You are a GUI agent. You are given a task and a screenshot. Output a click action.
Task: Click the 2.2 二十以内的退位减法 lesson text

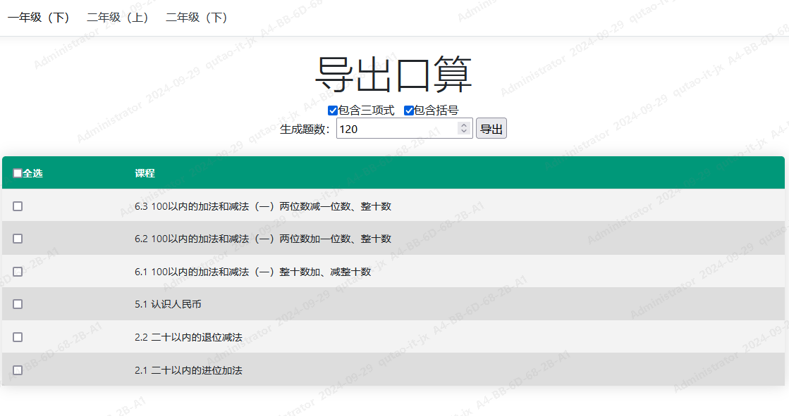(188, 337)
